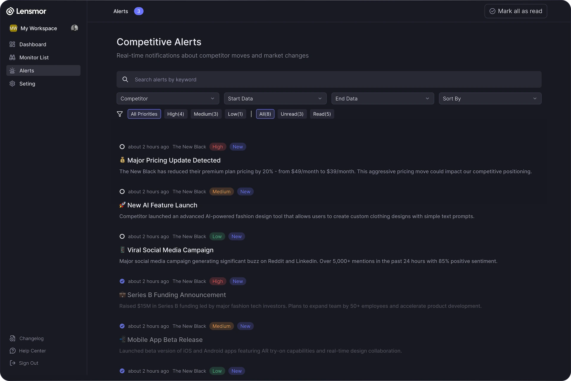Filter alerts by High(4) priority
This screenshot has height=381, width=571.
[x=175, y=114]
